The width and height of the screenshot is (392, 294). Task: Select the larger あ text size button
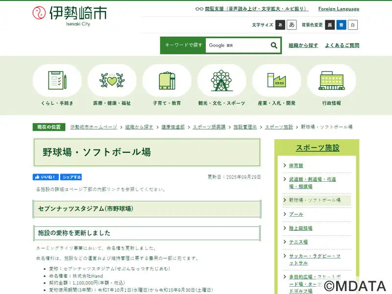pos(292,25)
